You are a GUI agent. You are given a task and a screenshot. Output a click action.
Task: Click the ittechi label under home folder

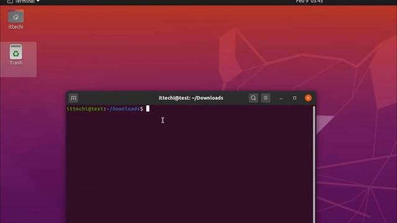pos(16,27)
